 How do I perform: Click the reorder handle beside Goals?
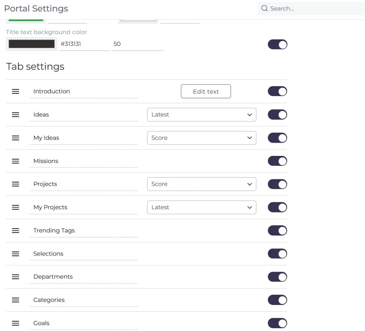pos(16,323)
